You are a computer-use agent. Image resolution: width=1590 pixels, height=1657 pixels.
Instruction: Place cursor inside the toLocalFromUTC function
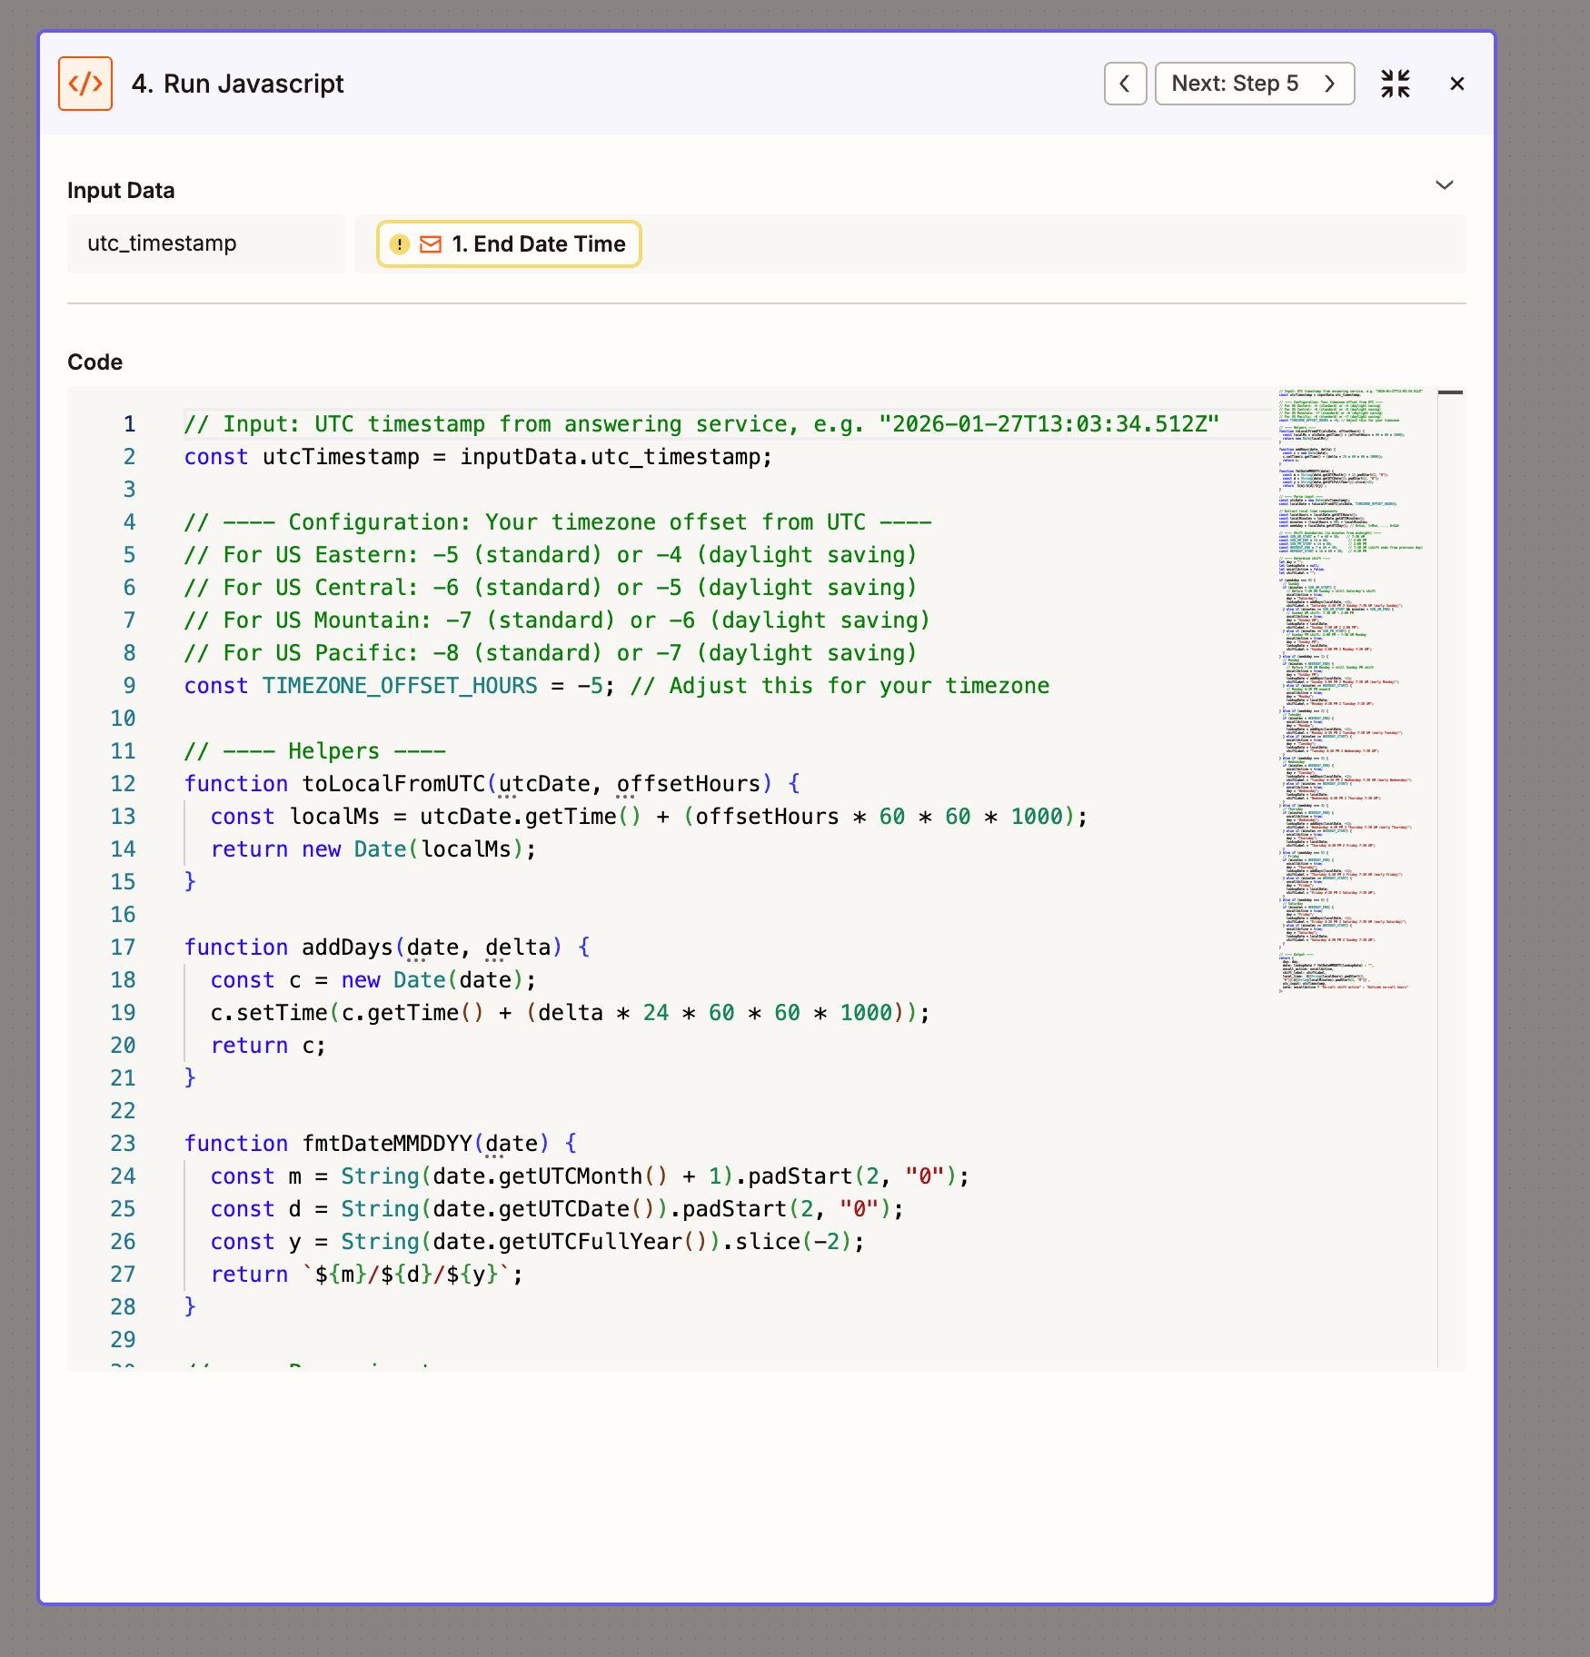pyautogui.click(x=545, y=817)
